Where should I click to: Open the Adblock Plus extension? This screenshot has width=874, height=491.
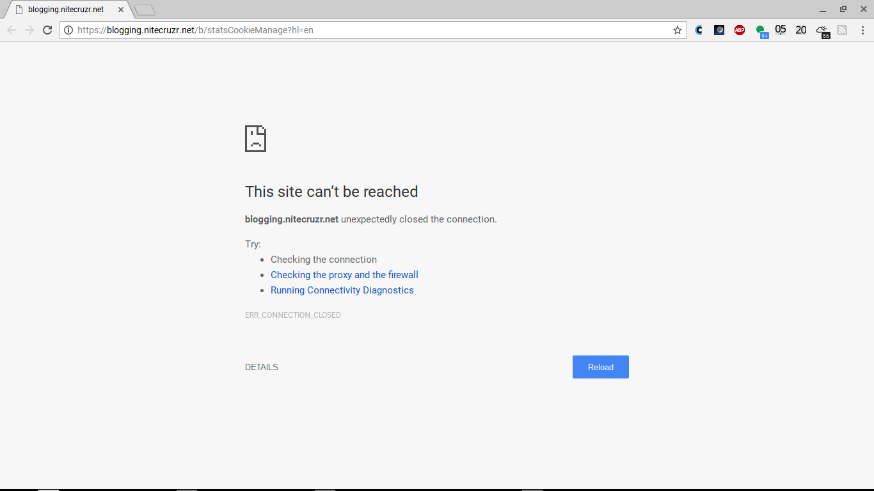pos(740,30)
